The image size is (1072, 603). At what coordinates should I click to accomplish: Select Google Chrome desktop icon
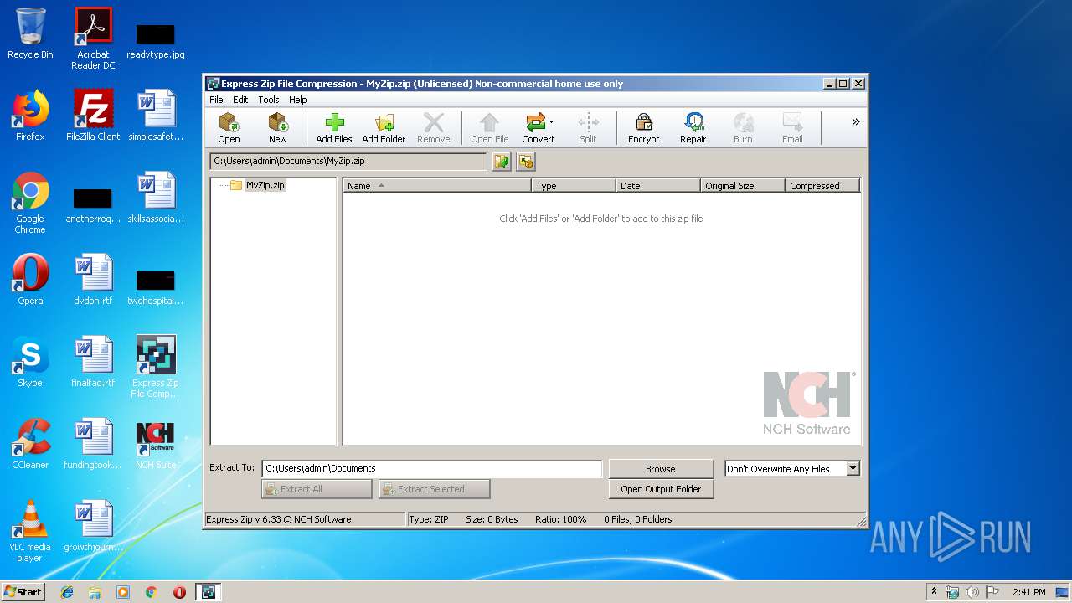(x=30, y=203)
